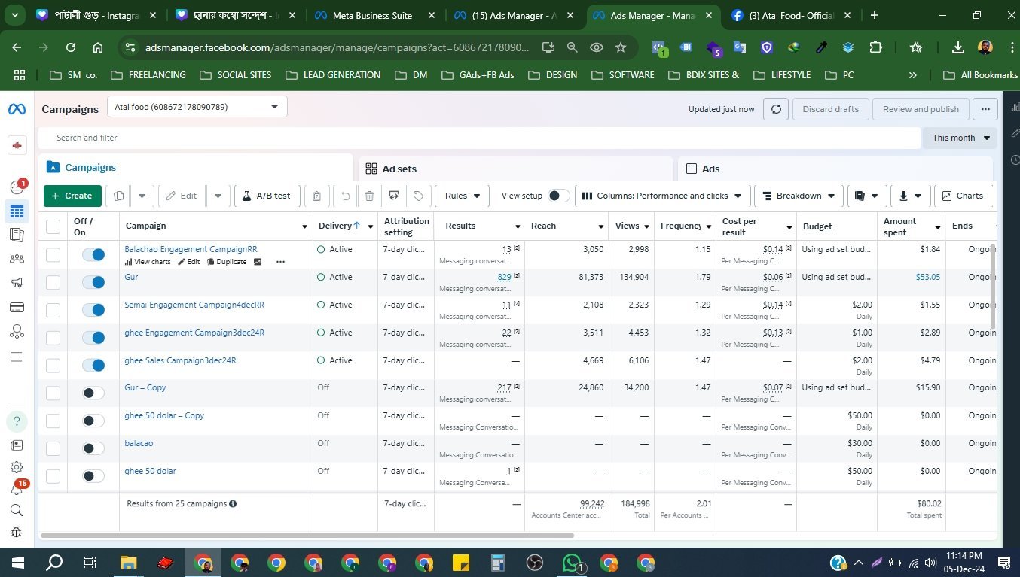The width and height of the screenshot is (1020, 577).
Task: Turn off the Gur campaign toggle
Action: pos(93,282)
